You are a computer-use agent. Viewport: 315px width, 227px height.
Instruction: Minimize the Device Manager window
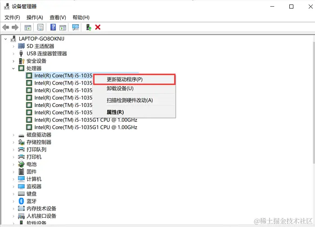[272, 6]
